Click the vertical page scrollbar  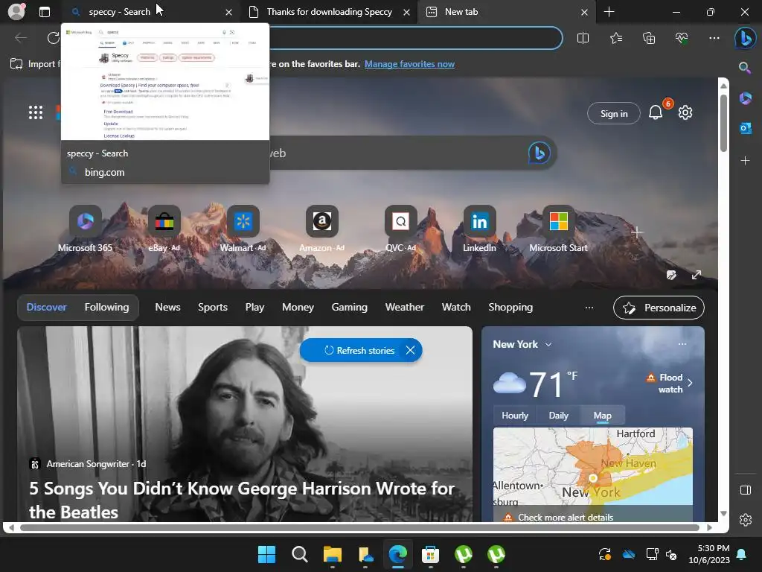tap(723, 124)
